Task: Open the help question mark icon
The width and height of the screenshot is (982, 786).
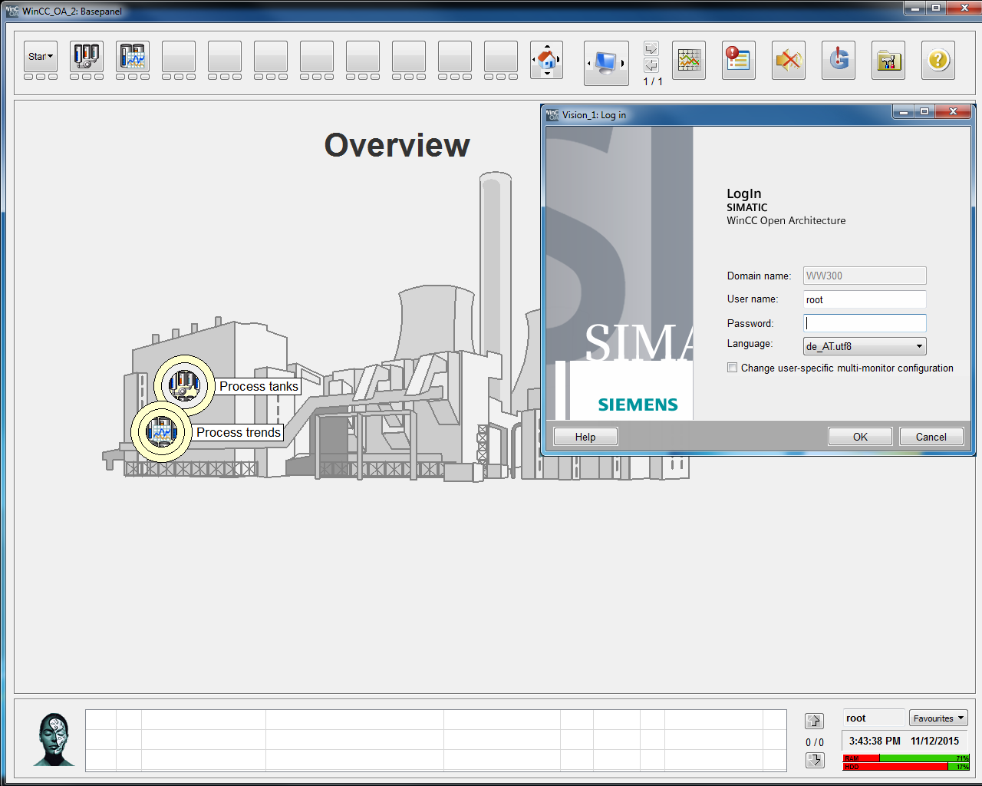Action: (x=938, y=60)
